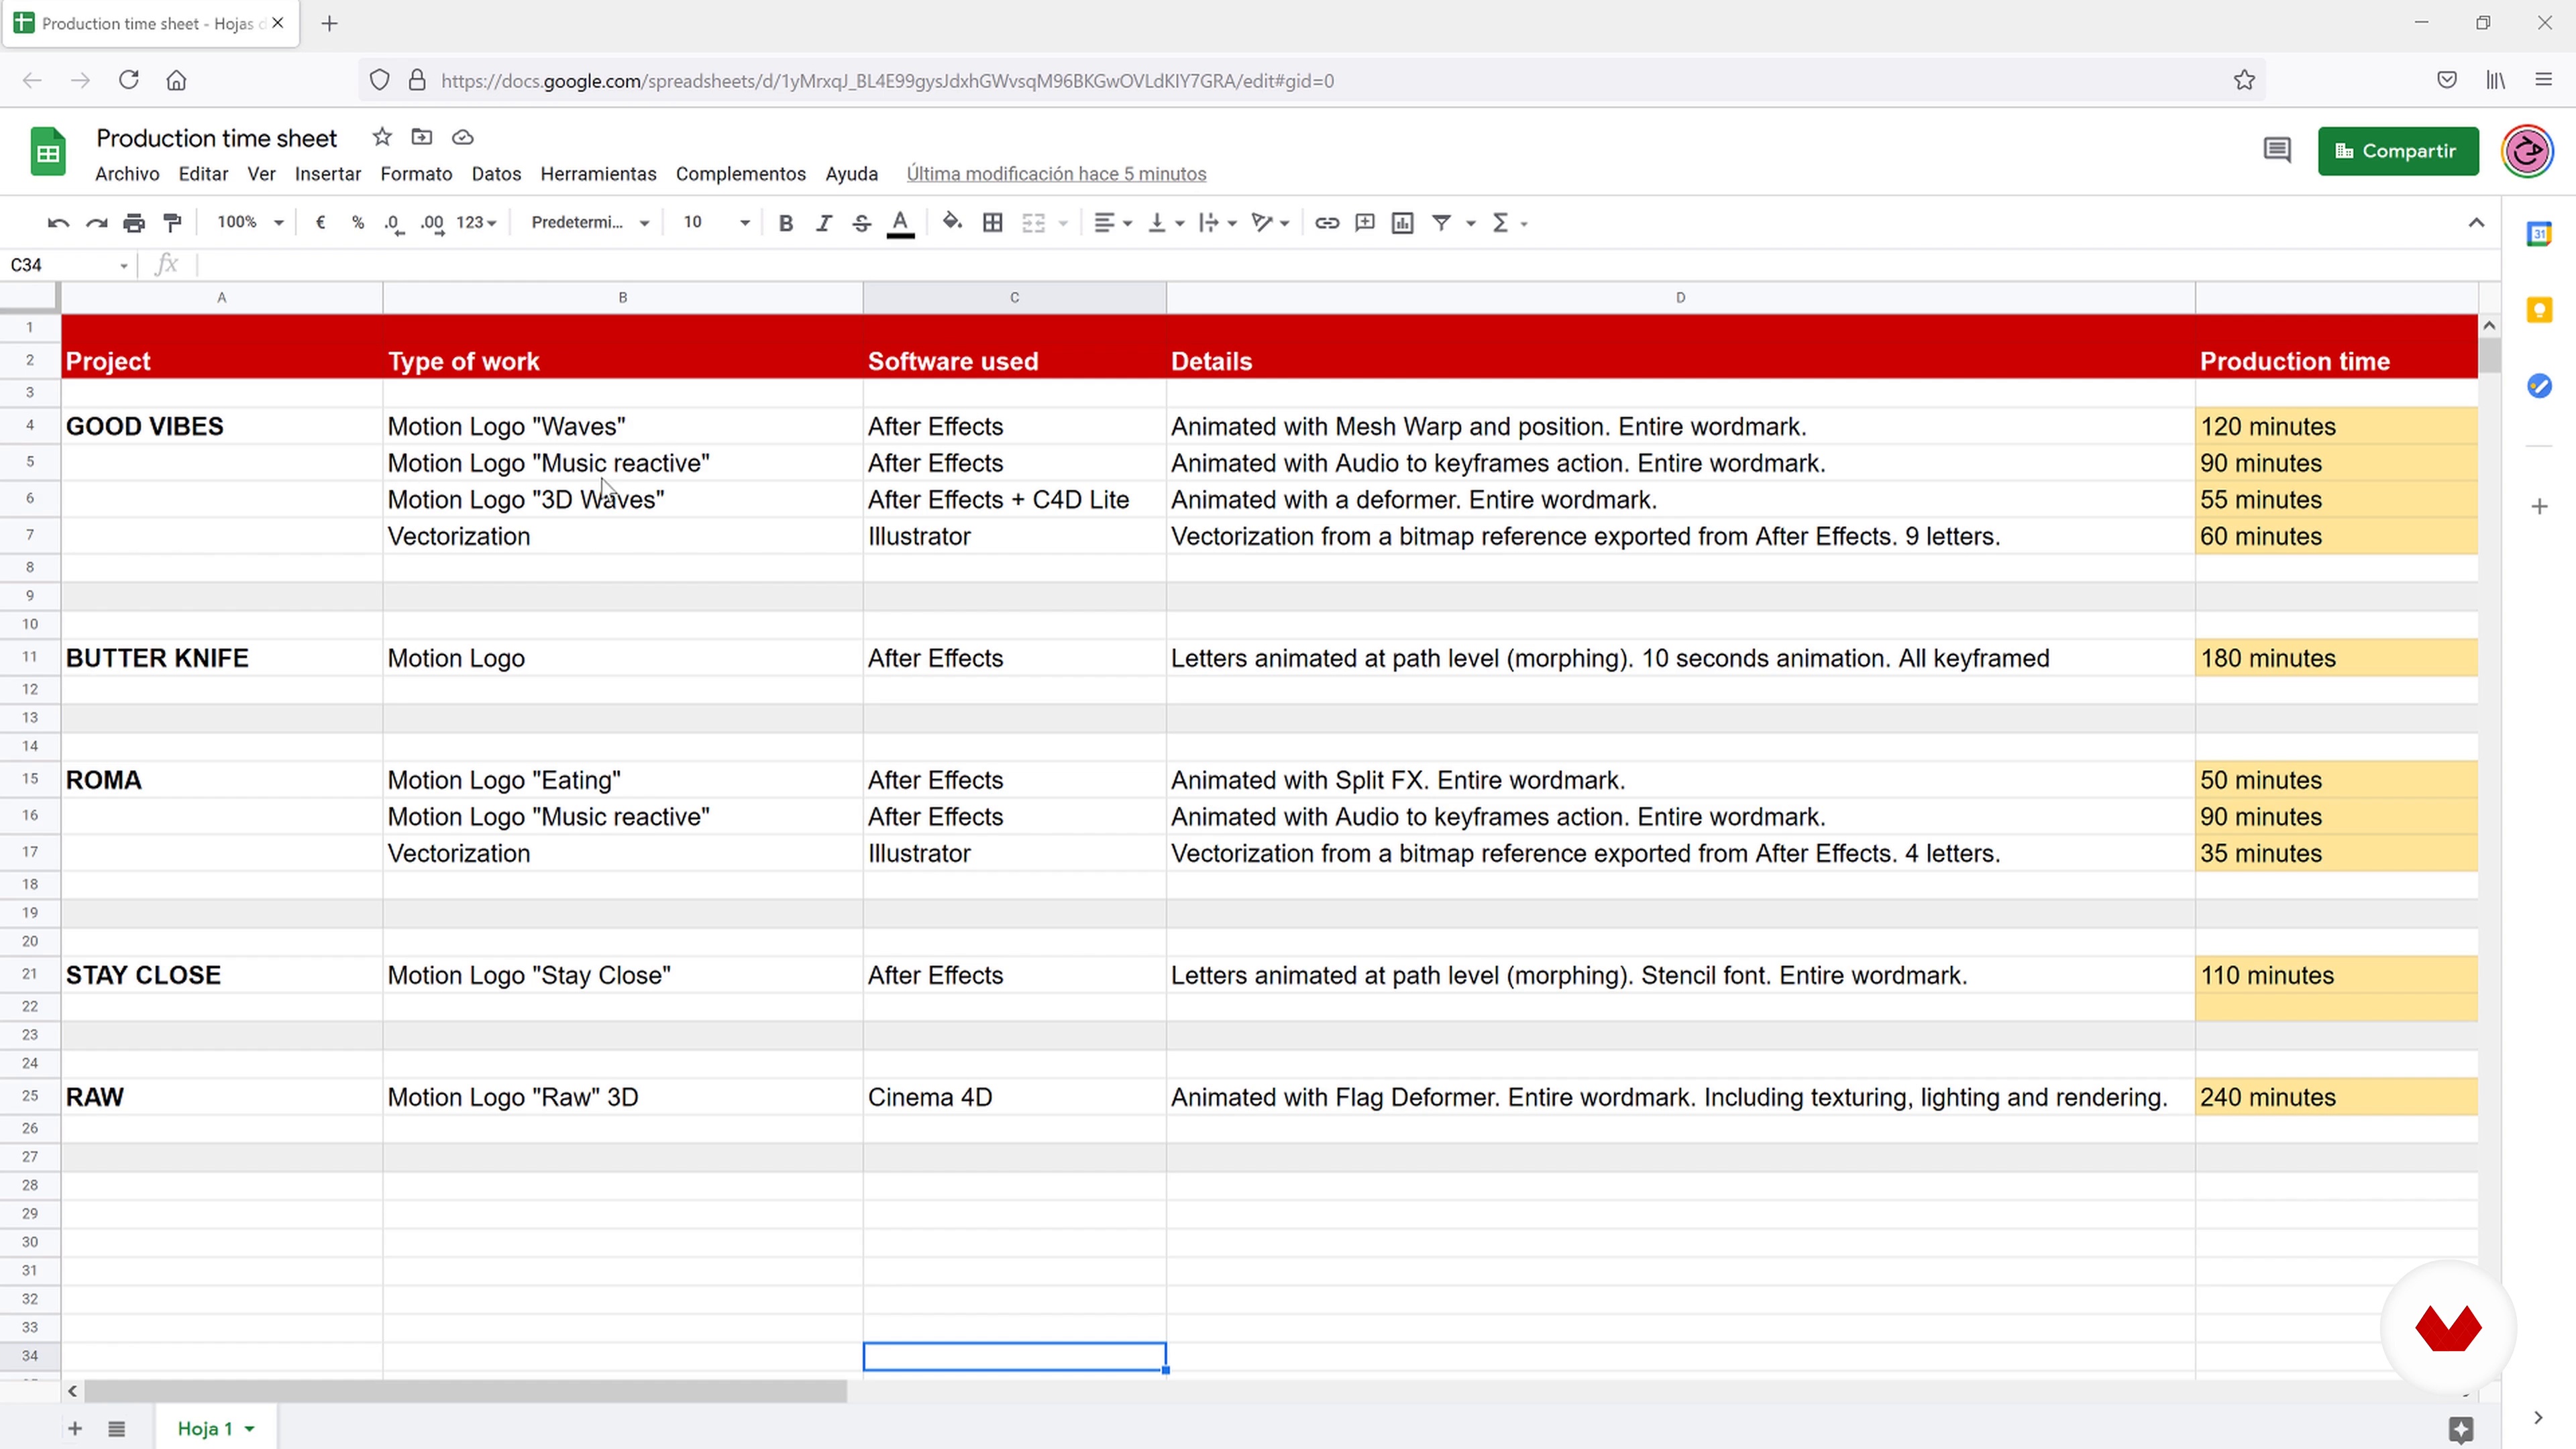Open the fill color picker
Viewport: 2576px width, 1449px height.
tap(952, 223)
